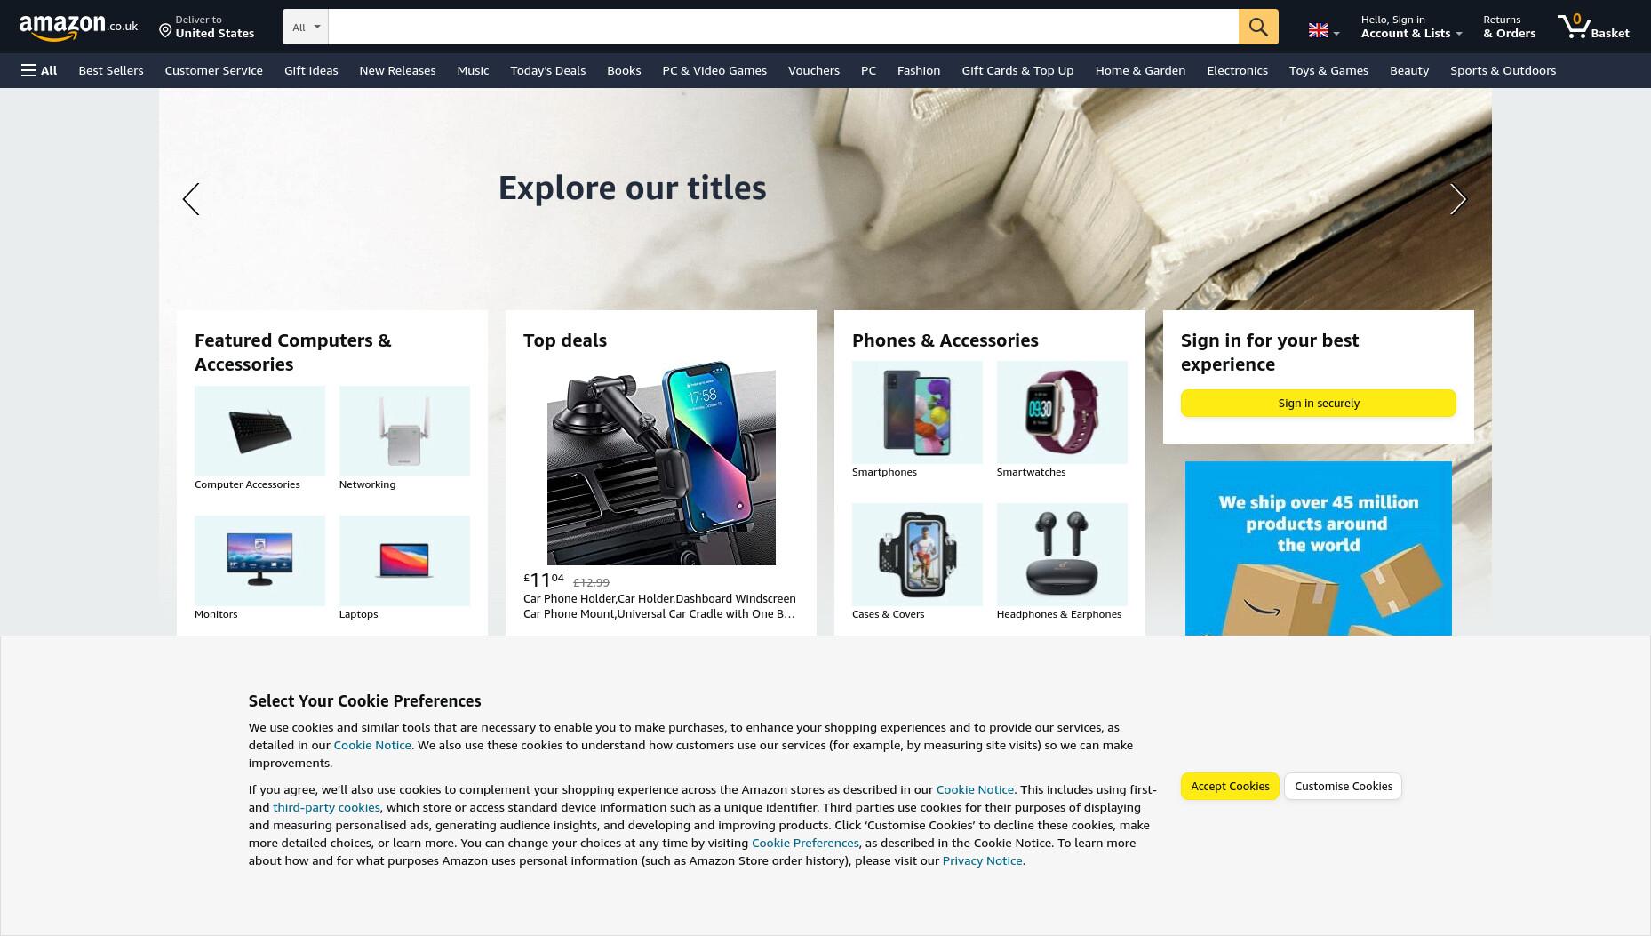1651x936 pixels.
Task: Open the Privacy Notice link
Action: [x=982, y=860]
